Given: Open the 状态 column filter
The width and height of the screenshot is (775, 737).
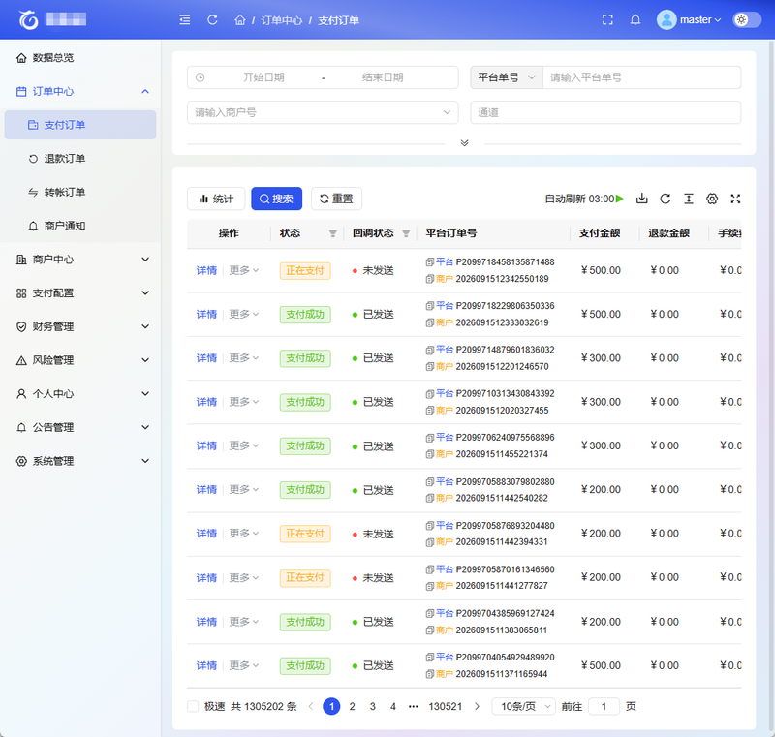Looking at the screenshot, I should (333, 233).
